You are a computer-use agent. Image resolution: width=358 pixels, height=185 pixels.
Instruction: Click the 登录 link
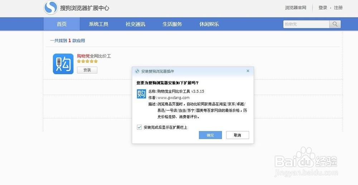(x=323, y=8)
